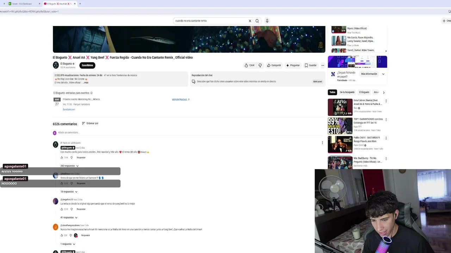Click the magnifying glass search icon

click(257, 21)
